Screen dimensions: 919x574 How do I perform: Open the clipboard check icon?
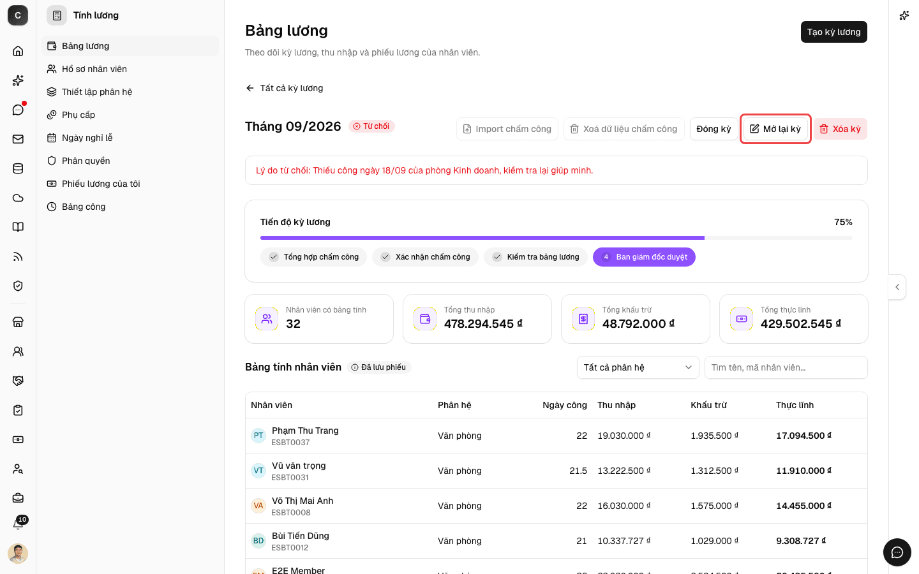18,410
